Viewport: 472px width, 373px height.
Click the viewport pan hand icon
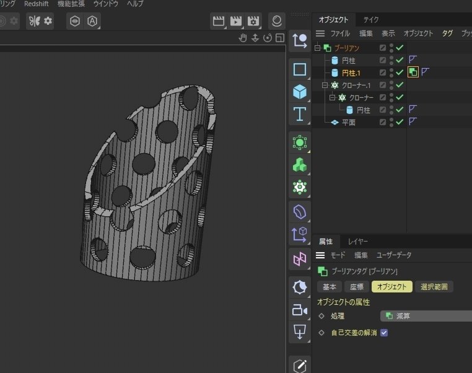(243, 38)
